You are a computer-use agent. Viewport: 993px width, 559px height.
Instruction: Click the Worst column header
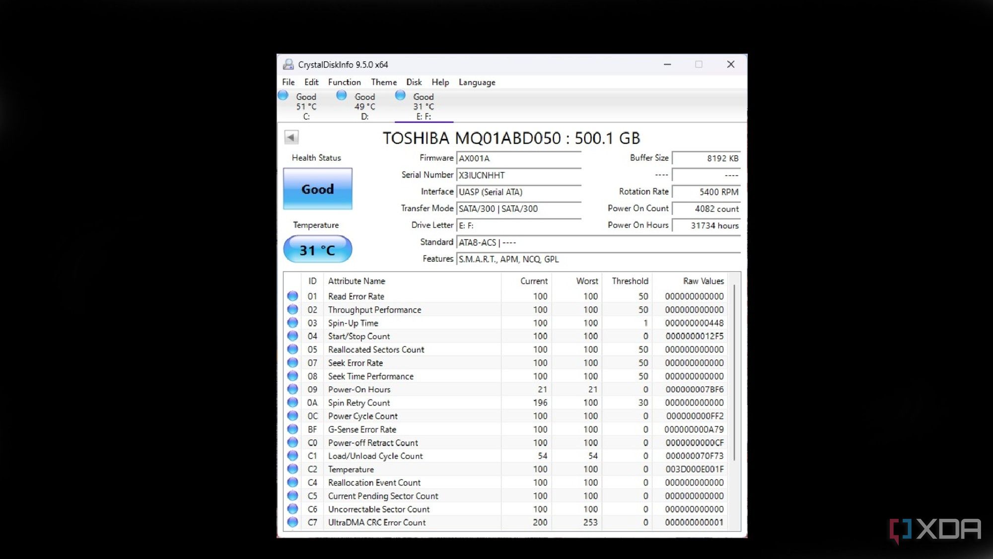click(x=577, y=281)
